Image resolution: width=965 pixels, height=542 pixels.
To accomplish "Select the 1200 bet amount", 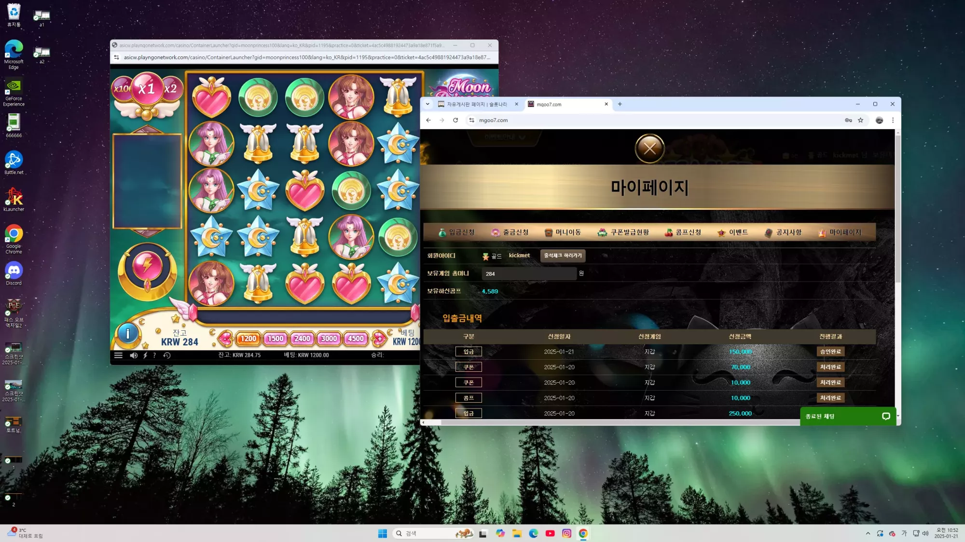I will pos(248,339).
